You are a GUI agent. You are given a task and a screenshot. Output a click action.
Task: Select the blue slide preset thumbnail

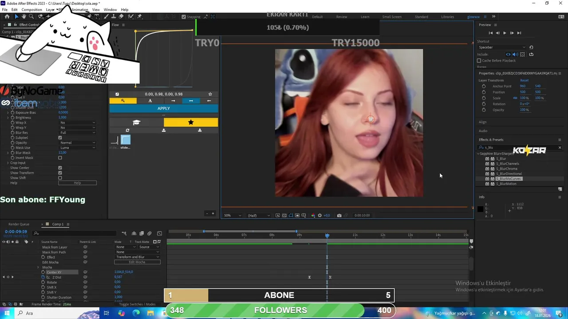coord(126,140)
